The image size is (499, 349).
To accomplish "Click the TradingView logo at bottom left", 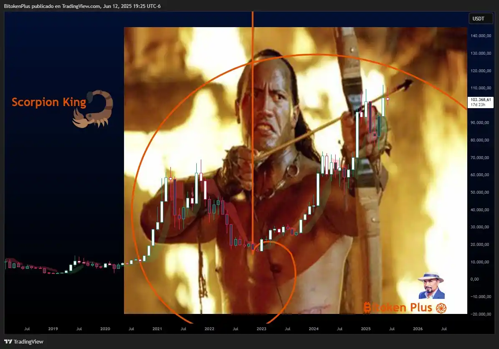I will point(23,341).
